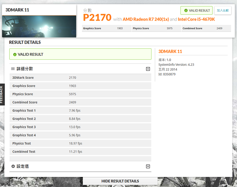Open the FEEDBACK side tab
237x187 pixels.
(2, 94)
